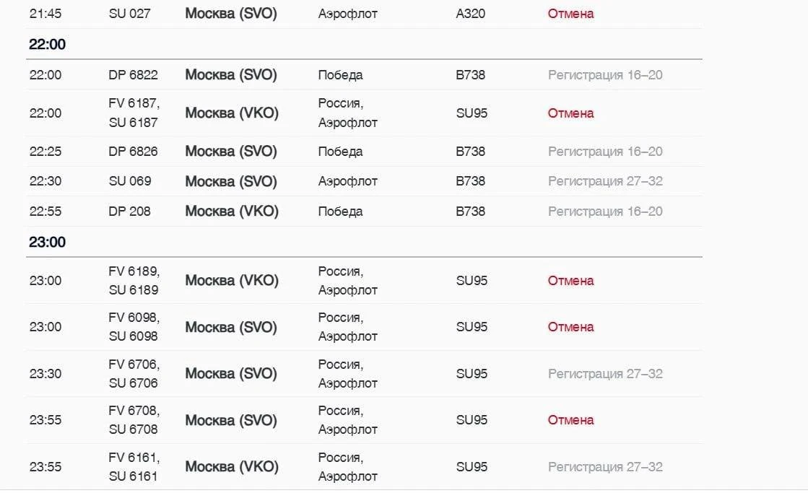Click the Отмена status for FV 6187
The width and height of the screenshot is (808, 493).
coord(570,113)
